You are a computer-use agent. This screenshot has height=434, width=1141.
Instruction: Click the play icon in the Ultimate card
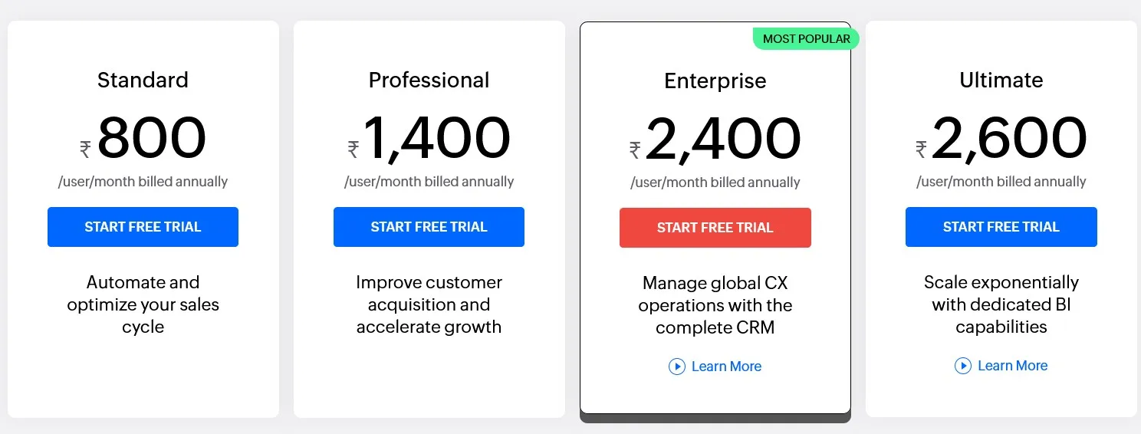[962, 366]
